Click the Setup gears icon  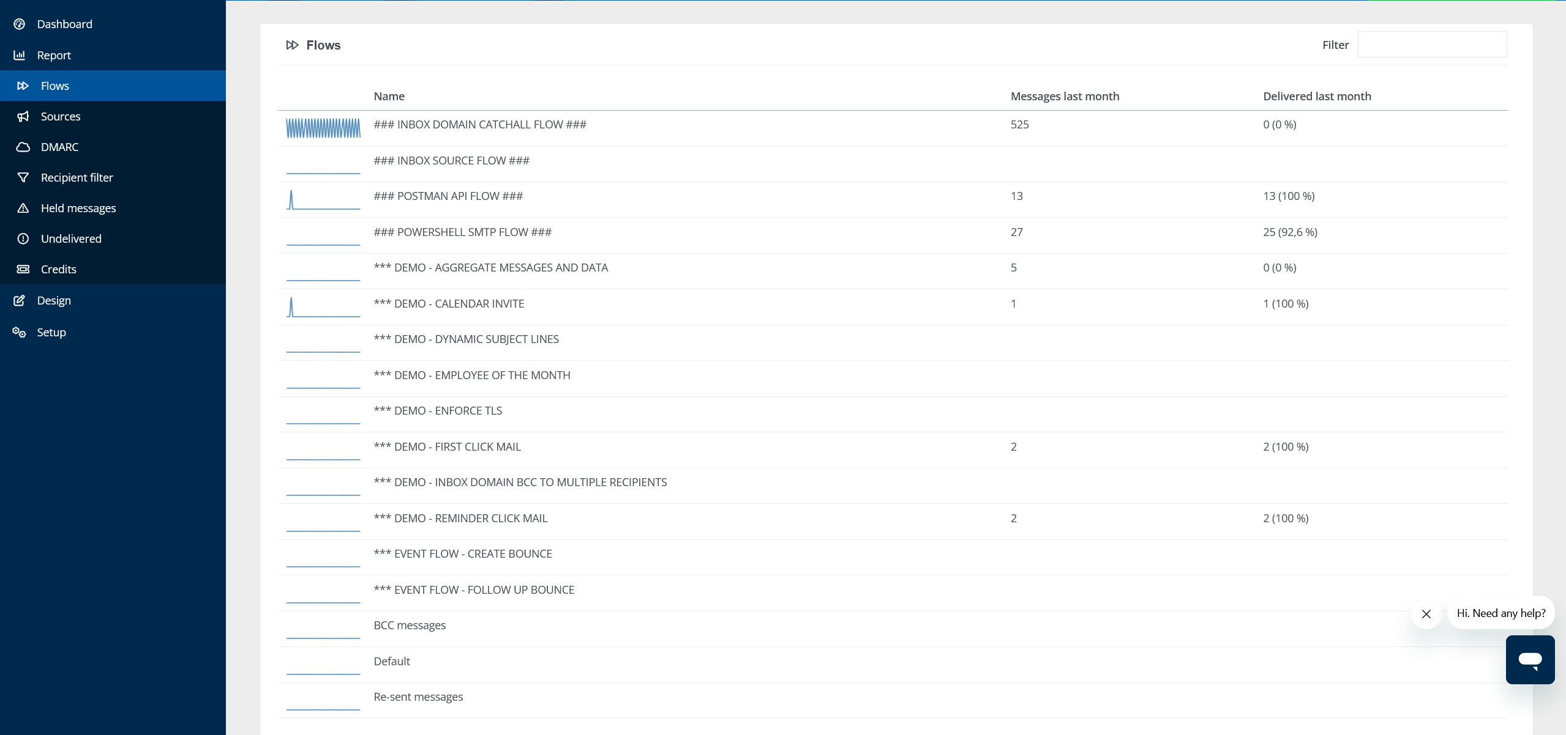20,332
